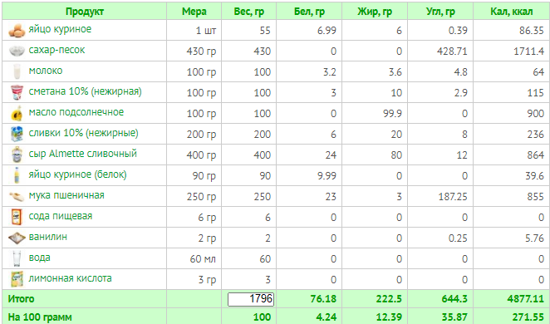The image size is (550, 324).
Task: Click the Almette cheese jar icon
Action: (17, 155)
